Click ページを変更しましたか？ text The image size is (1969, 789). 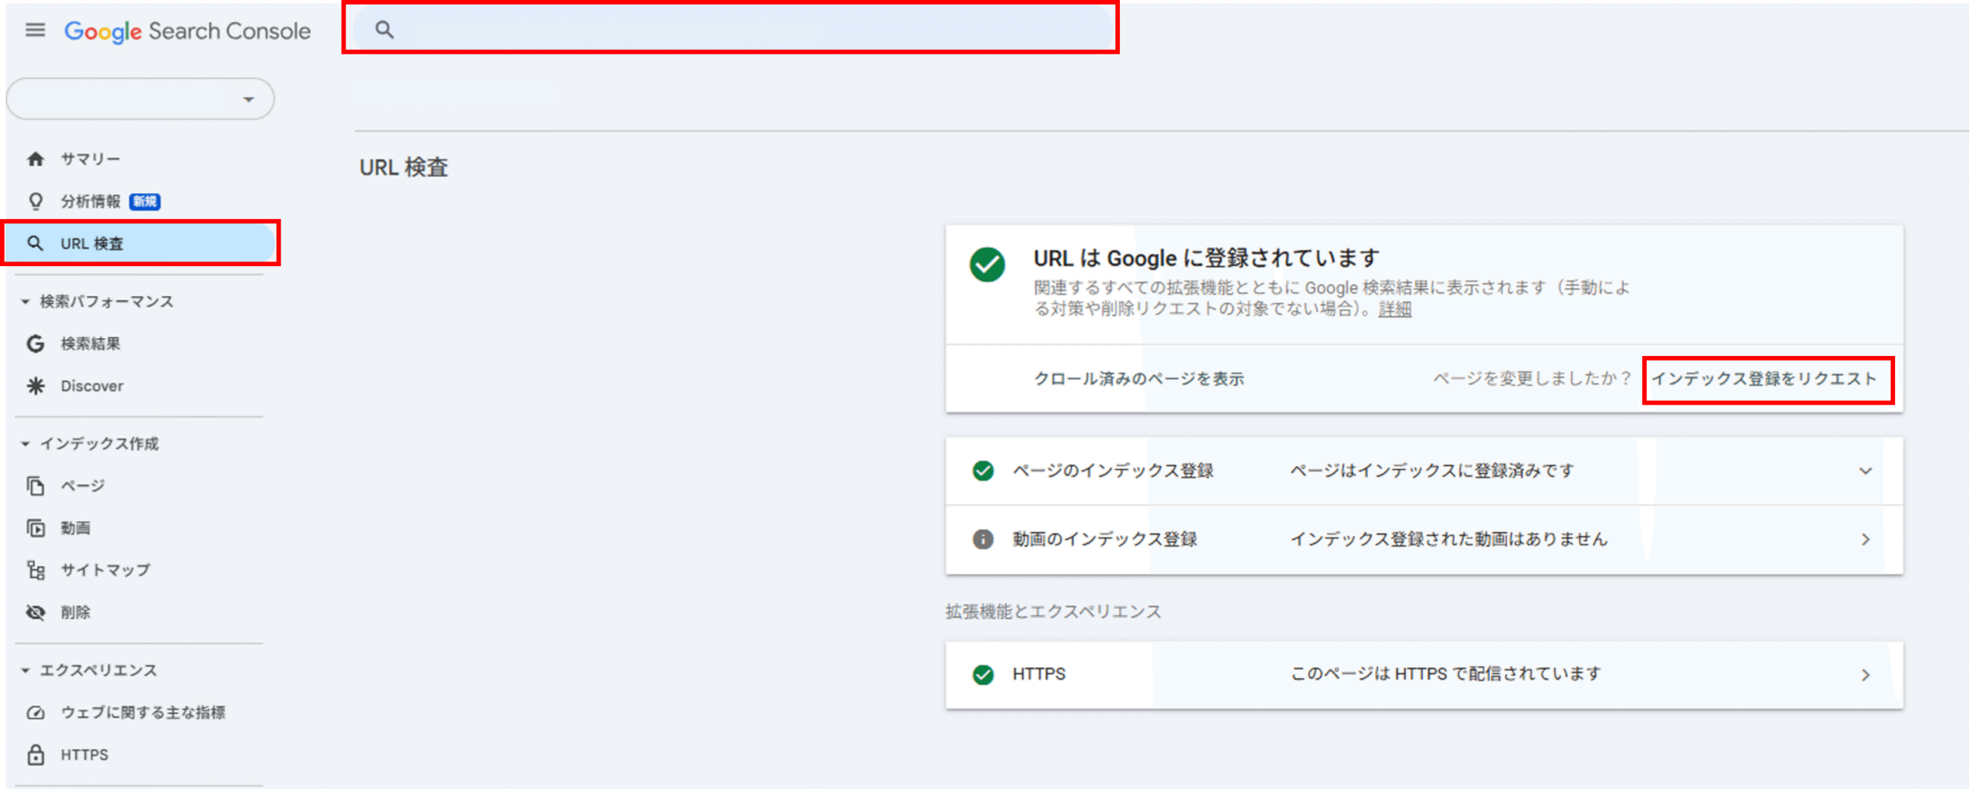click(1531, 378)
